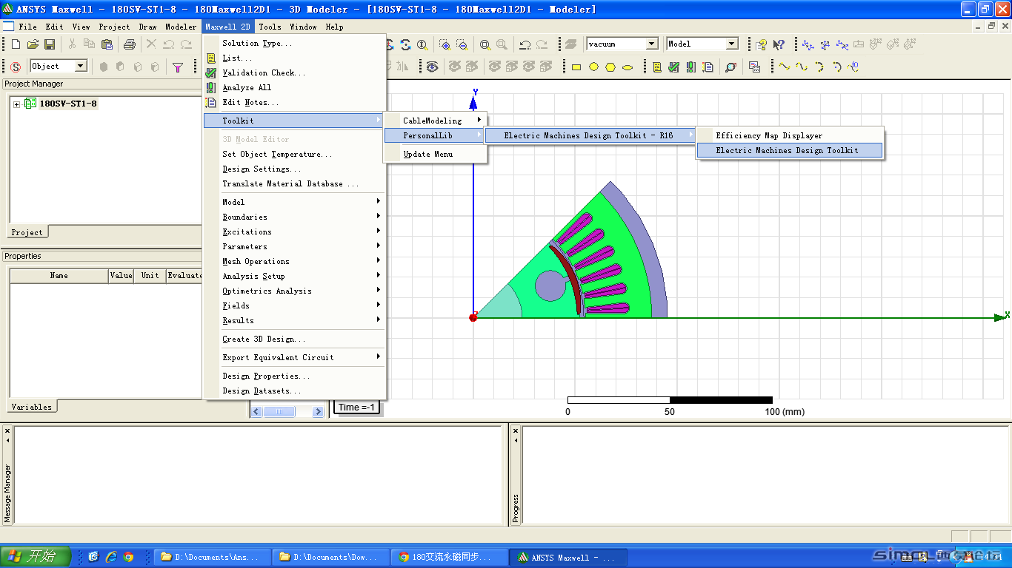Image resolution: width=1012 pixels, height=568 pixels.
Task: Select Analyze All menu item
Action: pos(295,87)
